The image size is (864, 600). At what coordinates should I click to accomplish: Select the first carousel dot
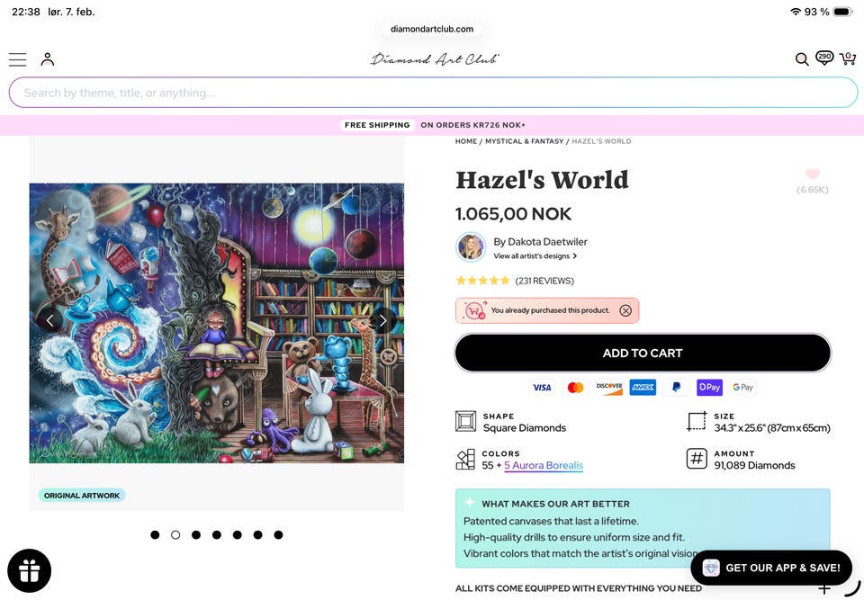click(x=155, y=534)
